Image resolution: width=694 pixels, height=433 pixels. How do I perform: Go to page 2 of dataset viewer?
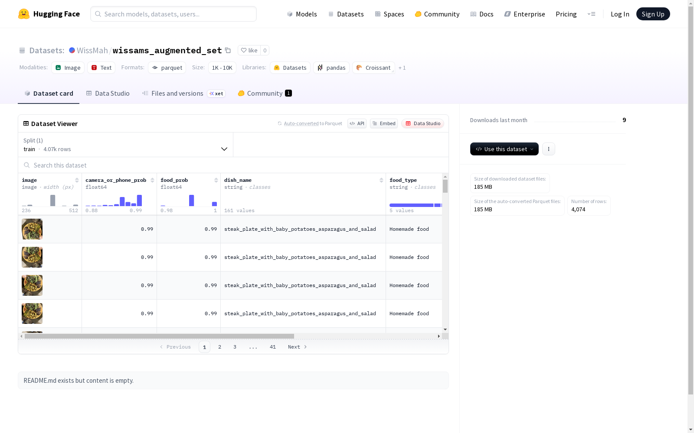click(220, 347)
